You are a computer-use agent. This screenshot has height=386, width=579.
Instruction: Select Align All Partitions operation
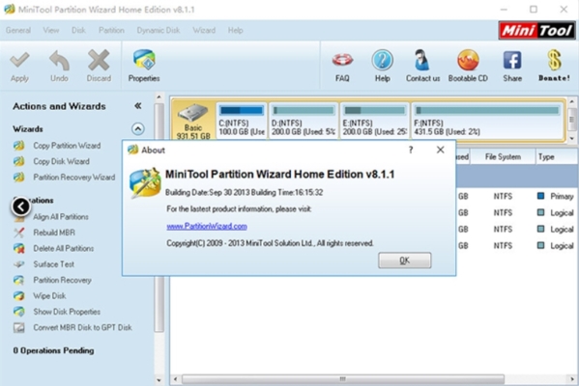(x=61, y=217)
